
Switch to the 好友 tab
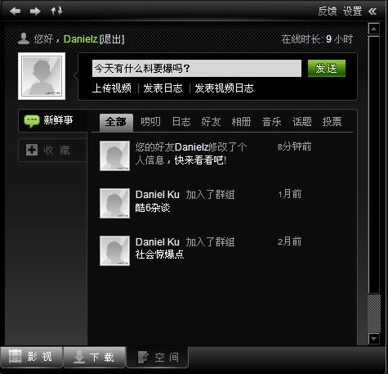(211, 122)
